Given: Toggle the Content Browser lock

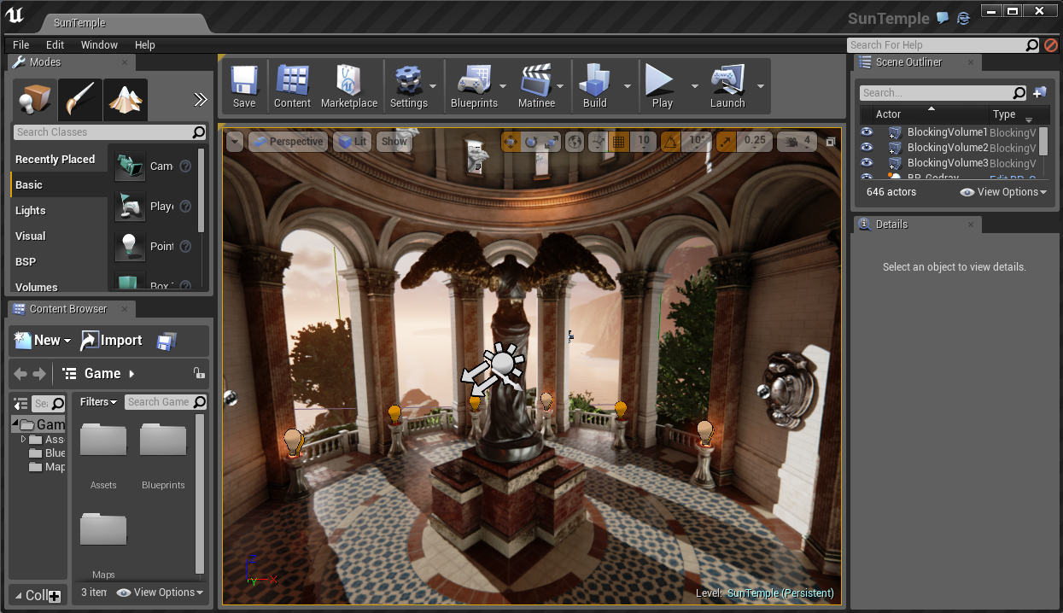Looking at the screenshot, I should tap(198, 373).
